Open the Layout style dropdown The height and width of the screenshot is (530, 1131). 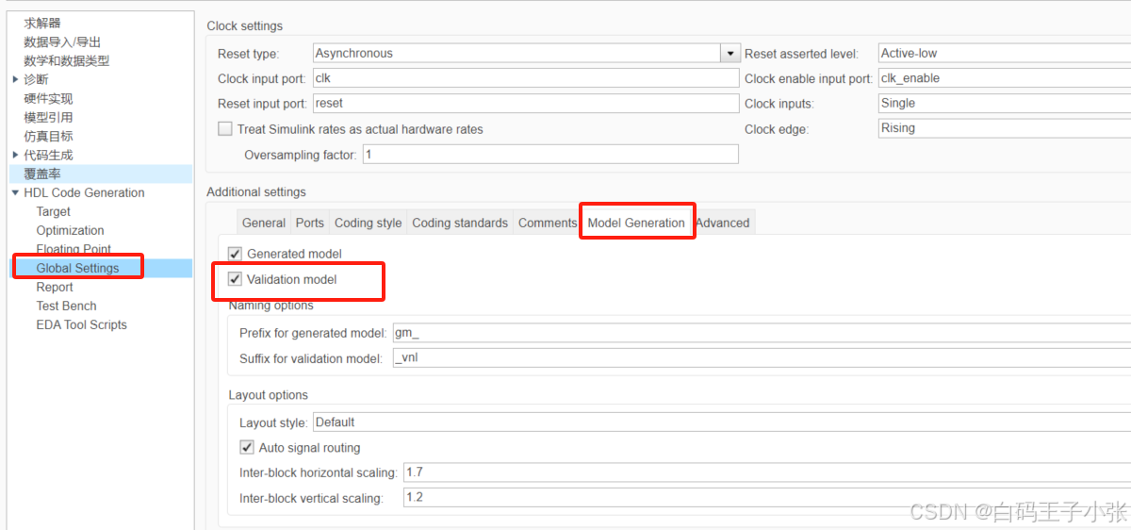coord(722,422)
